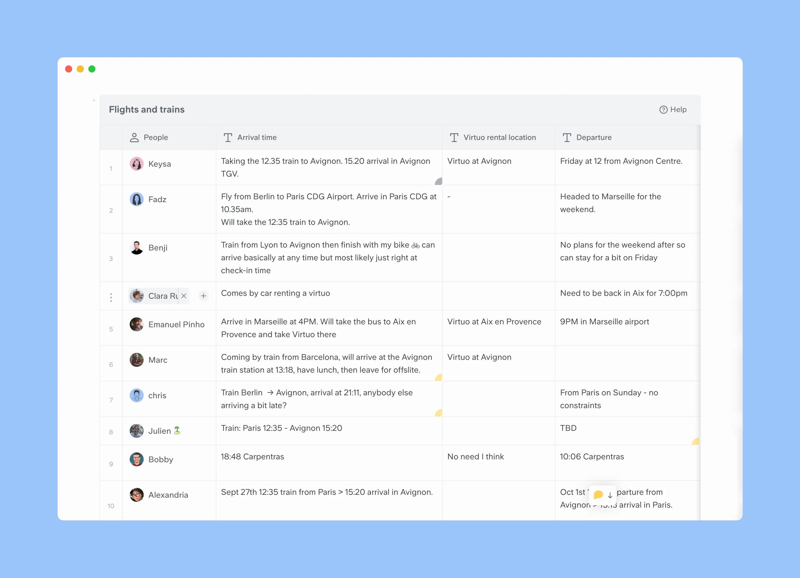800x578 pixels.
Task: Click Bobby's avatar
Action: [x=136, y=459]
